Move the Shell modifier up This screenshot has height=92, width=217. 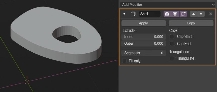194,14
